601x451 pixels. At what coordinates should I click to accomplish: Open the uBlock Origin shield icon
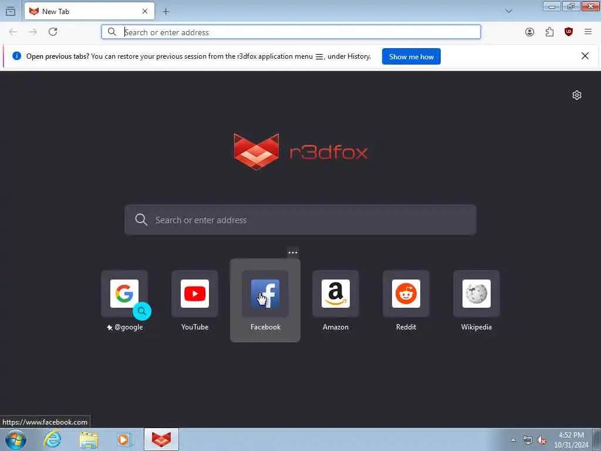point(569,32)
